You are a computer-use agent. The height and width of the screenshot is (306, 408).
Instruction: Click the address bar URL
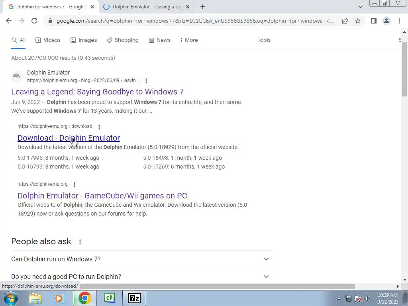point(194,21)
